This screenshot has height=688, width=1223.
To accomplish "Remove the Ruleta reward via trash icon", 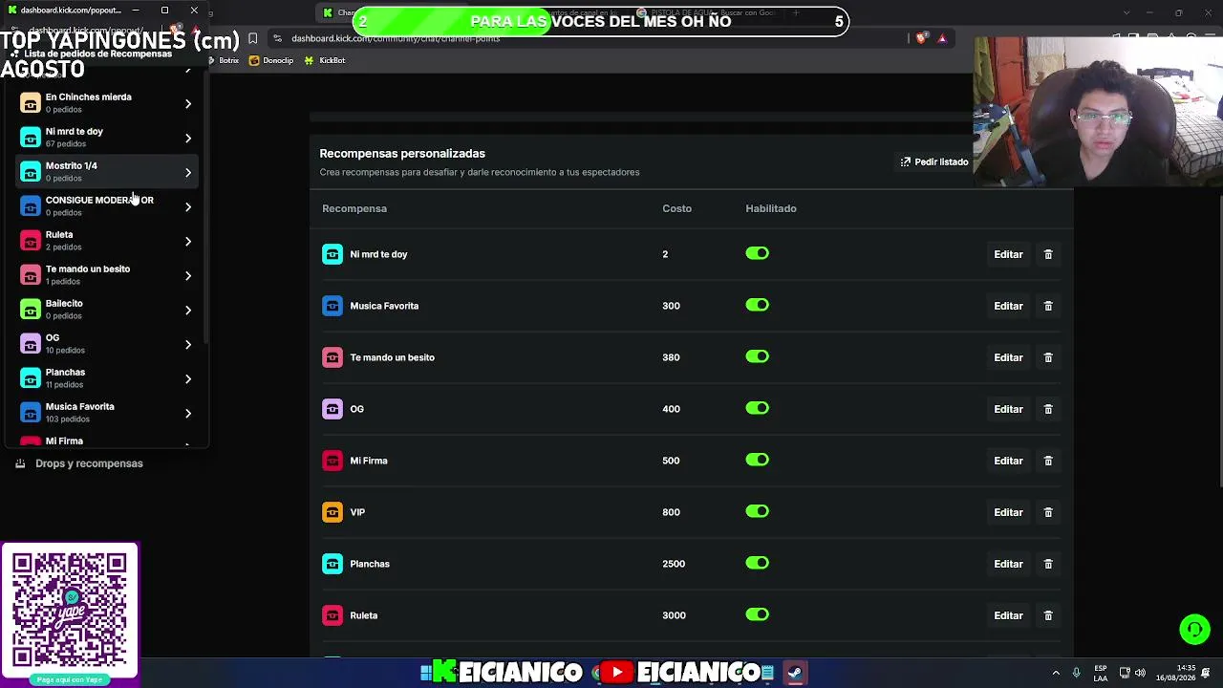I will point(1048,615).
